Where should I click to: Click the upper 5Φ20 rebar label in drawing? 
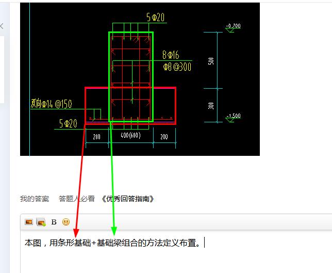tap(156, 17)
